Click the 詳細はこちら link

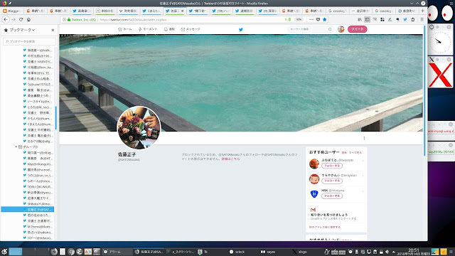230,159
